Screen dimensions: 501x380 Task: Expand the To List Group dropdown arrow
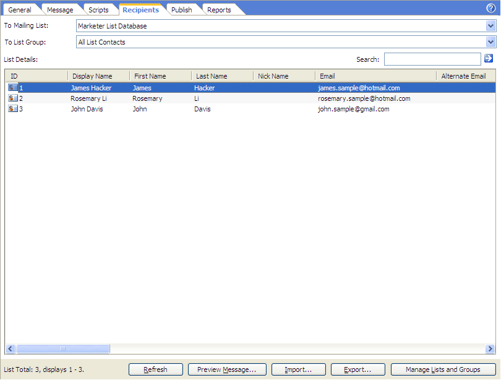click(490, 42)
